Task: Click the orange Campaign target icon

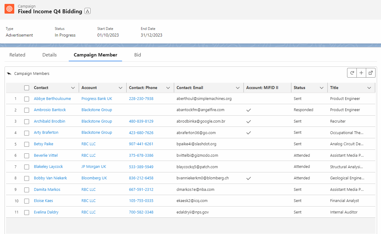Action: (x=9, y=9)
